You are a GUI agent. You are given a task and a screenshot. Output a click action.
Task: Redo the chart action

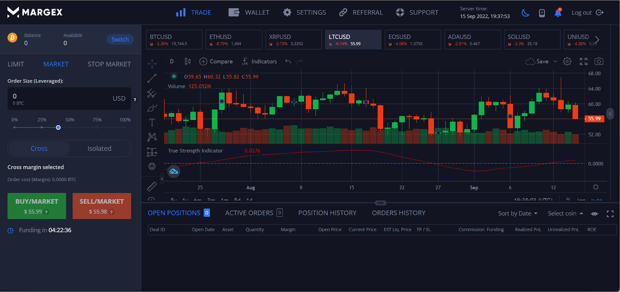[x=299, y=61]
